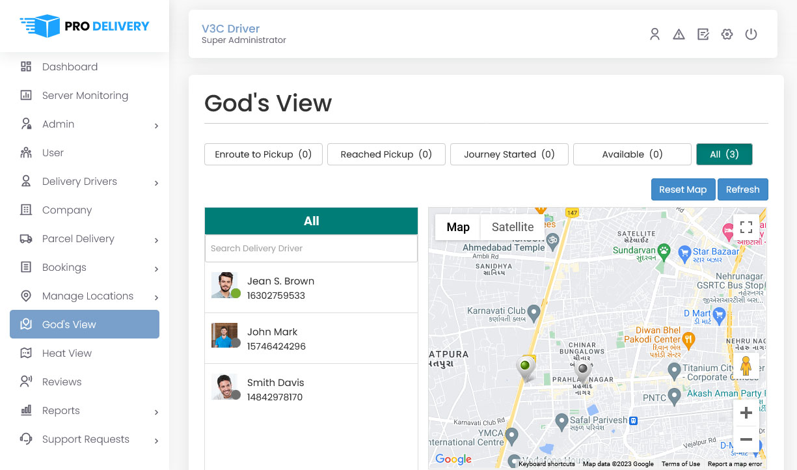Click the Reports bar chart icon
Image resolution: width=797 pixels, height=470 pixels.
pyautogui.click(x=26, y=410)
